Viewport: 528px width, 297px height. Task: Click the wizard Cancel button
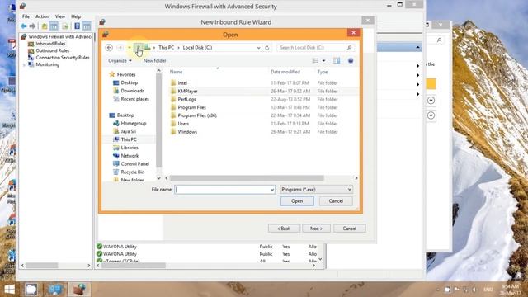click(x=349, y=229)
